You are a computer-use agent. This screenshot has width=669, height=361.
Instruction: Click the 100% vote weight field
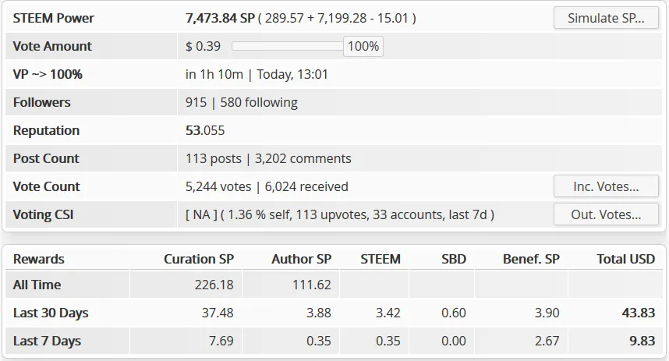coord(363,46)
